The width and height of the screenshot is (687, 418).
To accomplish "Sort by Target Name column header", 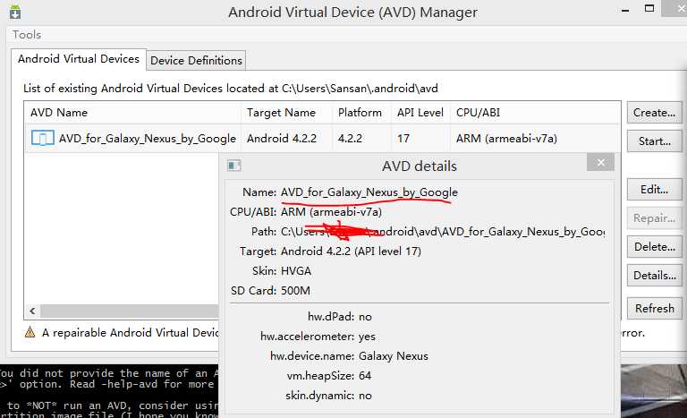I will click(x=286, y=113).
